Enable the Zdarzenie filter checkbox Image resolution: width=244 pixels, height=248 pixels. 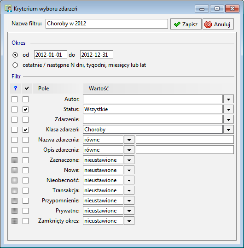26,119
